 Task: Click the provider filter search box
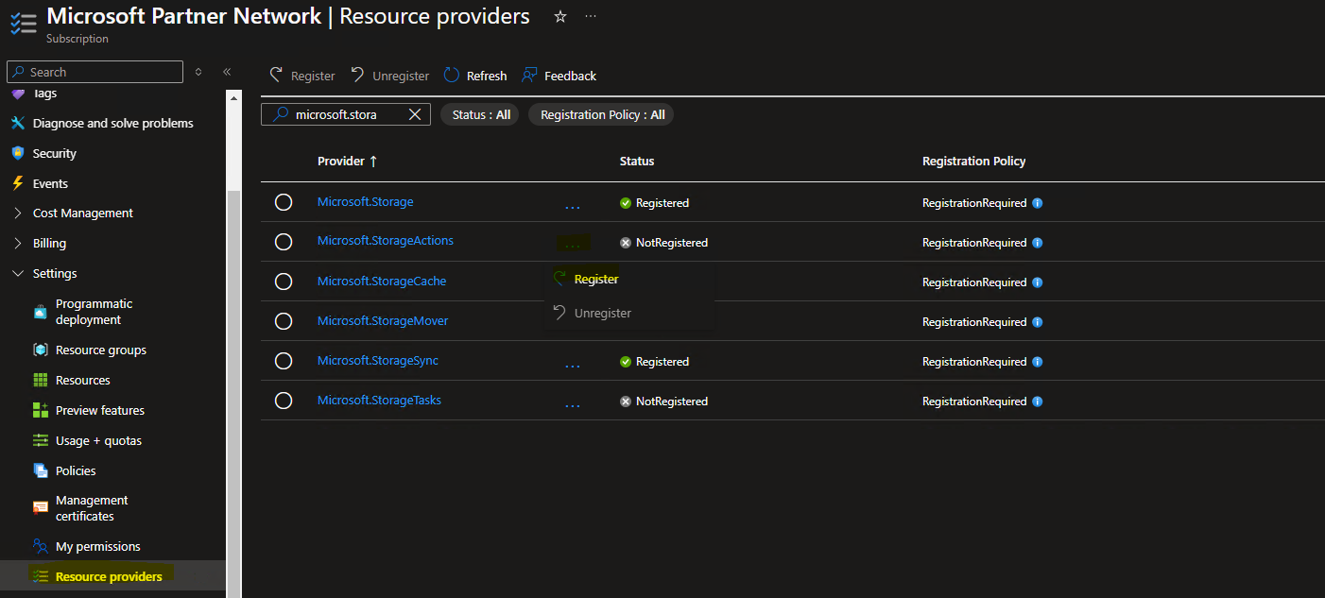coord(346,114)
